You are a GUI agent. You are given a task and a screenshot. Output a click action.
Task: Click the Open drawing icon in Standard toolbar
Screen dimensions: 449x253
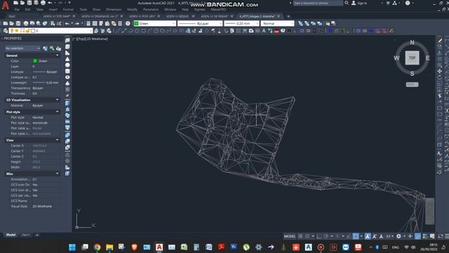(x=12, y=23)
